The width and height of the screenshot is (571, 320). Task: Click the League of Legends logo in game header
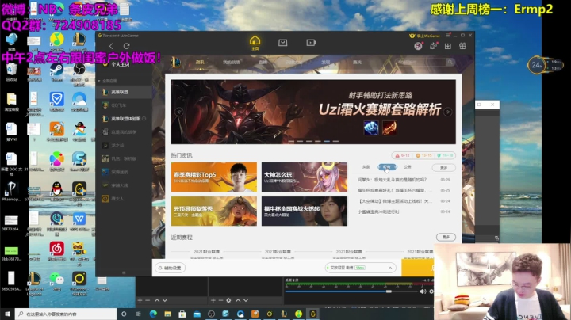click(x=176, y=63)
